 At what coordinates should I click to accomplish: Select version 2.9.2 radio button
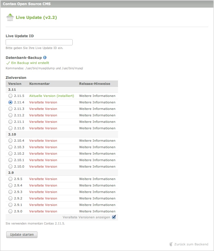(x=10, y=198)
